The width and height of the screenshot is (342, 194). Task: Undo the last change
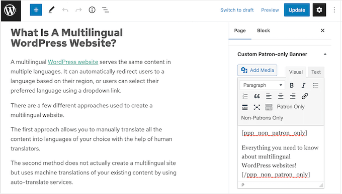[65, 10]
